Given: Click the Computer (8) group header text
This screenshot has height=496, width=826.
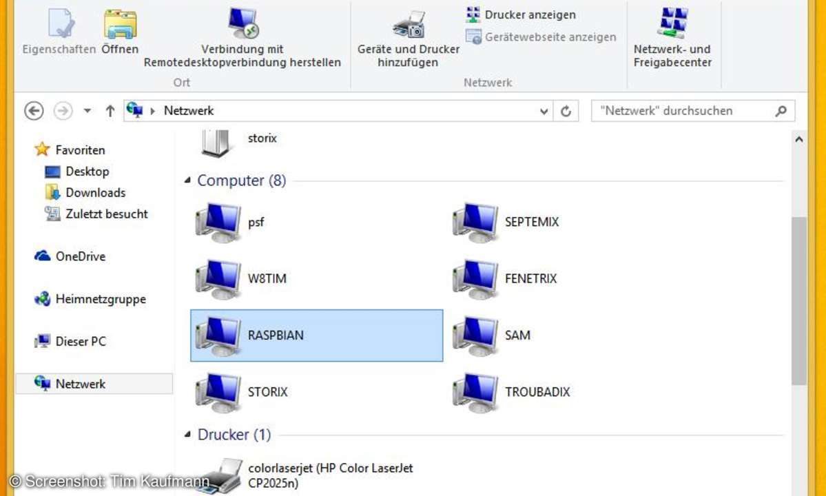Looking at the screenshot, I should tap(241, 180).
